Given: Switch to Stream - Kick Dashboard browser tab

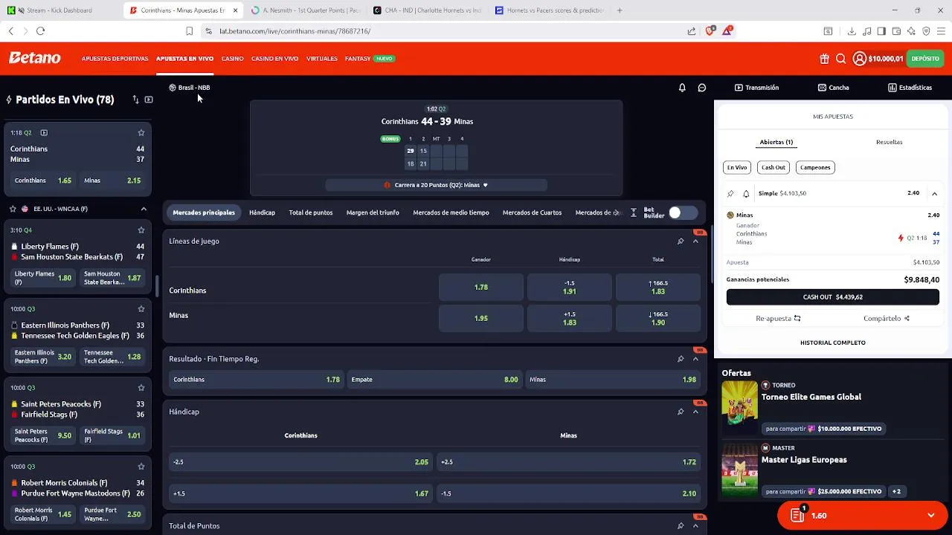Looking at the screenshot, I should pos(59,10).
